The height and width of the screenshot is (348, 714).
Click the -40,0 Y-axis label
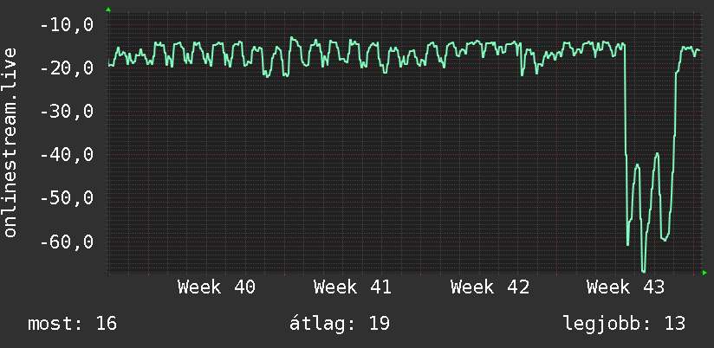(67, 155)
